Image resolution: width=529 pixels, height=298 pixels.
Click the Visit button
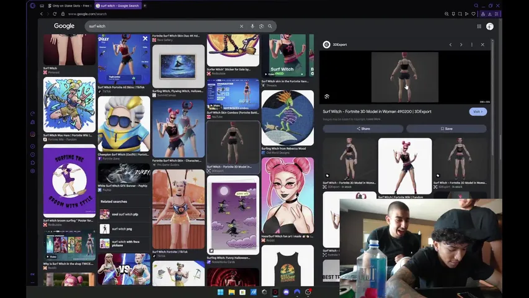tap(478, 112)
